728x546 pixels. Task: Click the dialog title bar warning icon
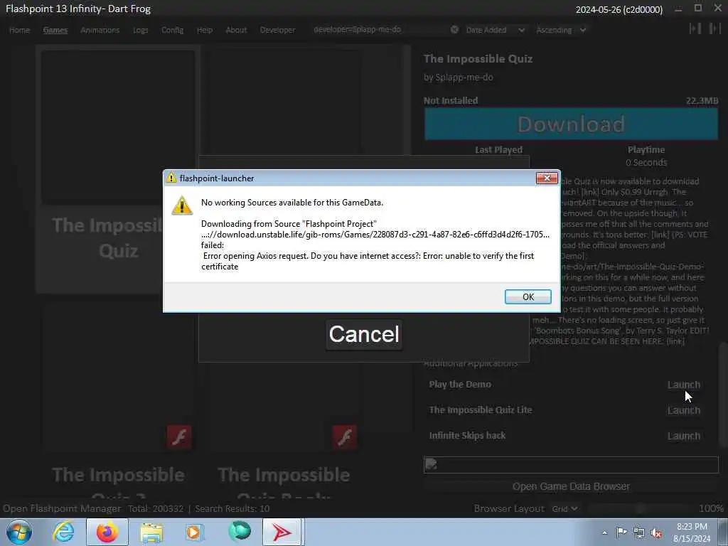171,178
